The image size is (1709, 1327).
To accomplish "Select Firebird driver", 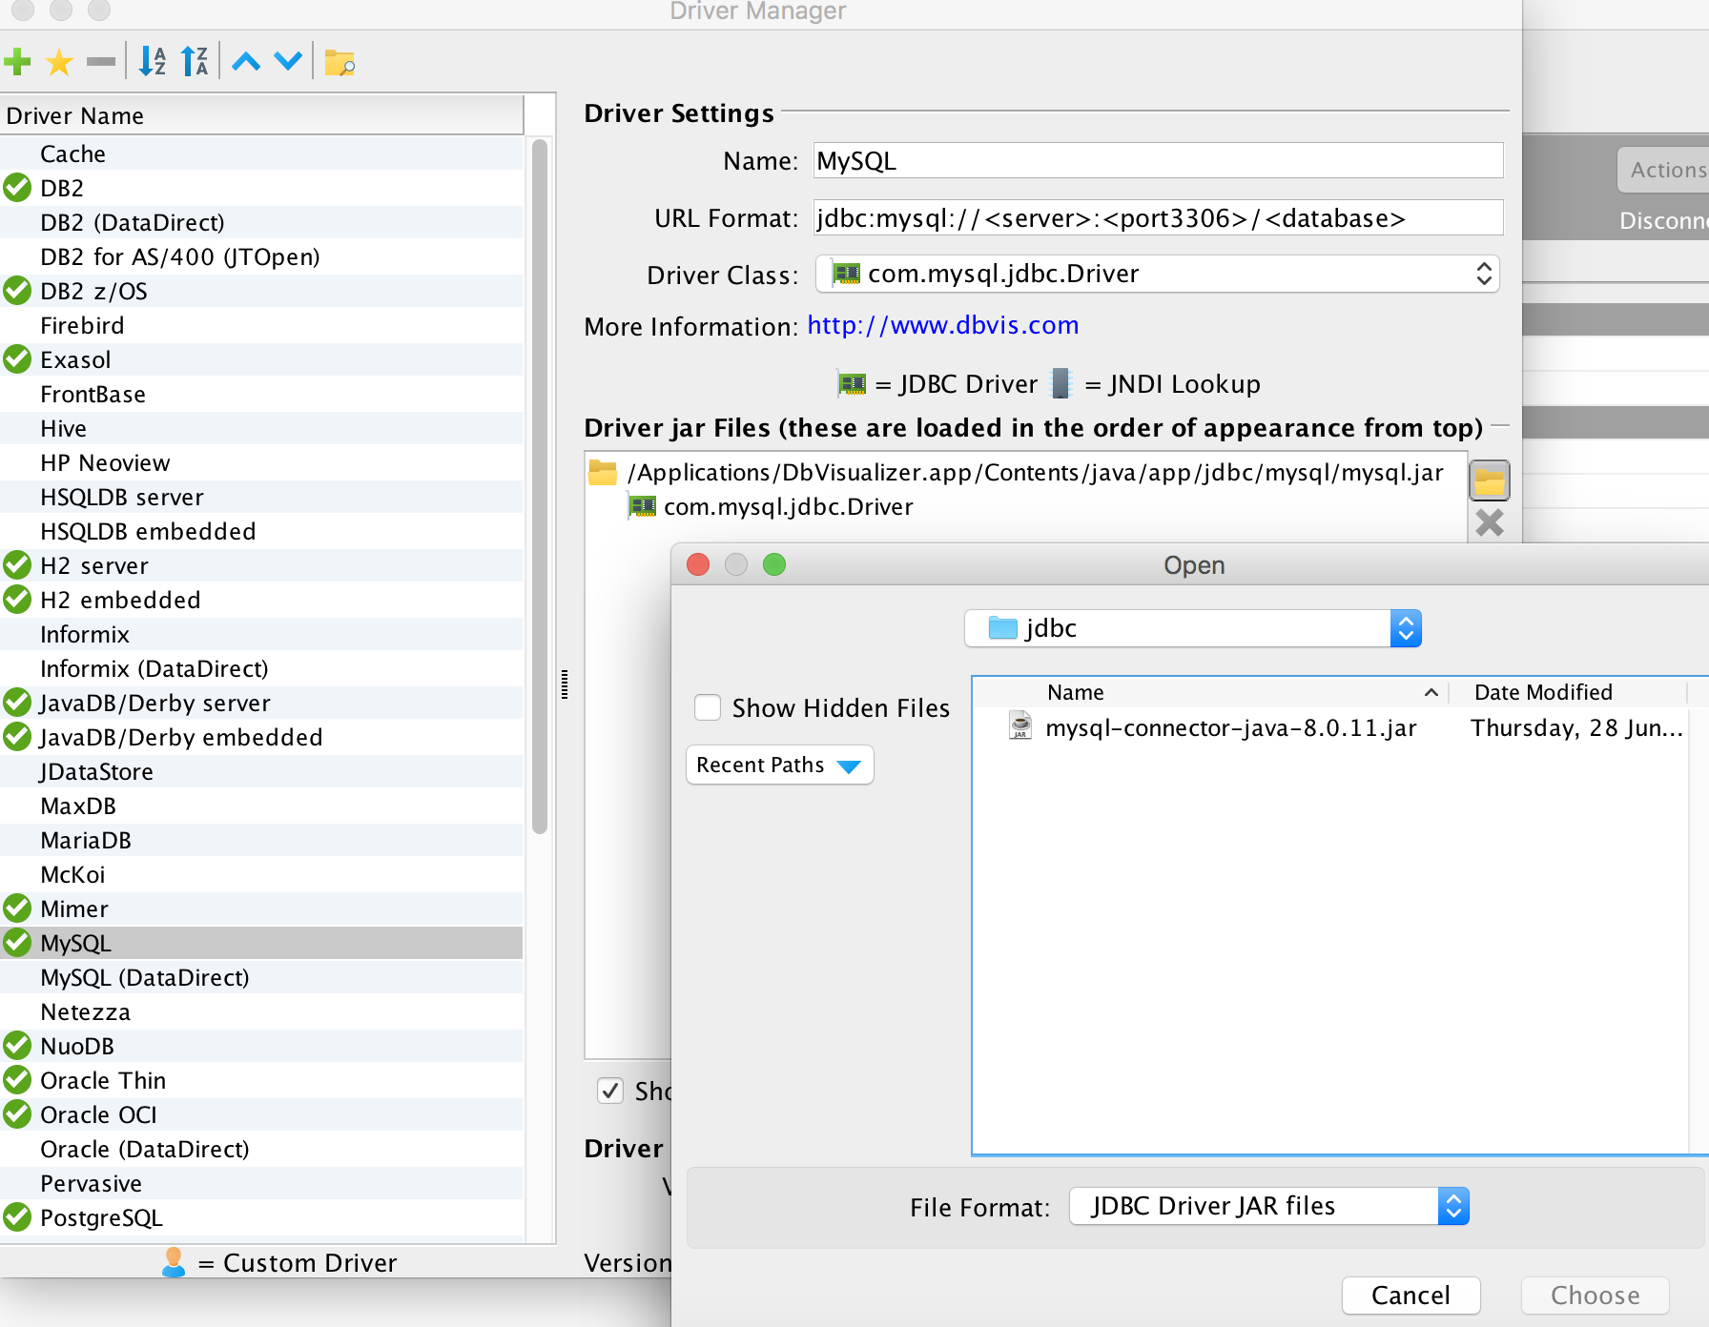I will 261,325.
